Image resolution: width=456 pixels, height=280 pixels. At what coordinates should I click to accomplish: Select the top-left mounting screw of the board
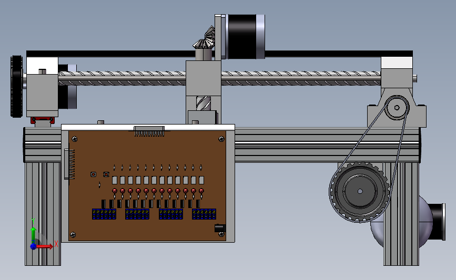point(75,139)
